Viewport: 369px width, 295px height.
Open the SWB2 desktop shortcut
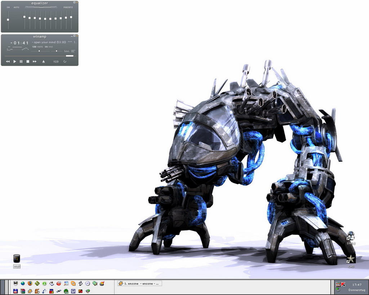351,238
